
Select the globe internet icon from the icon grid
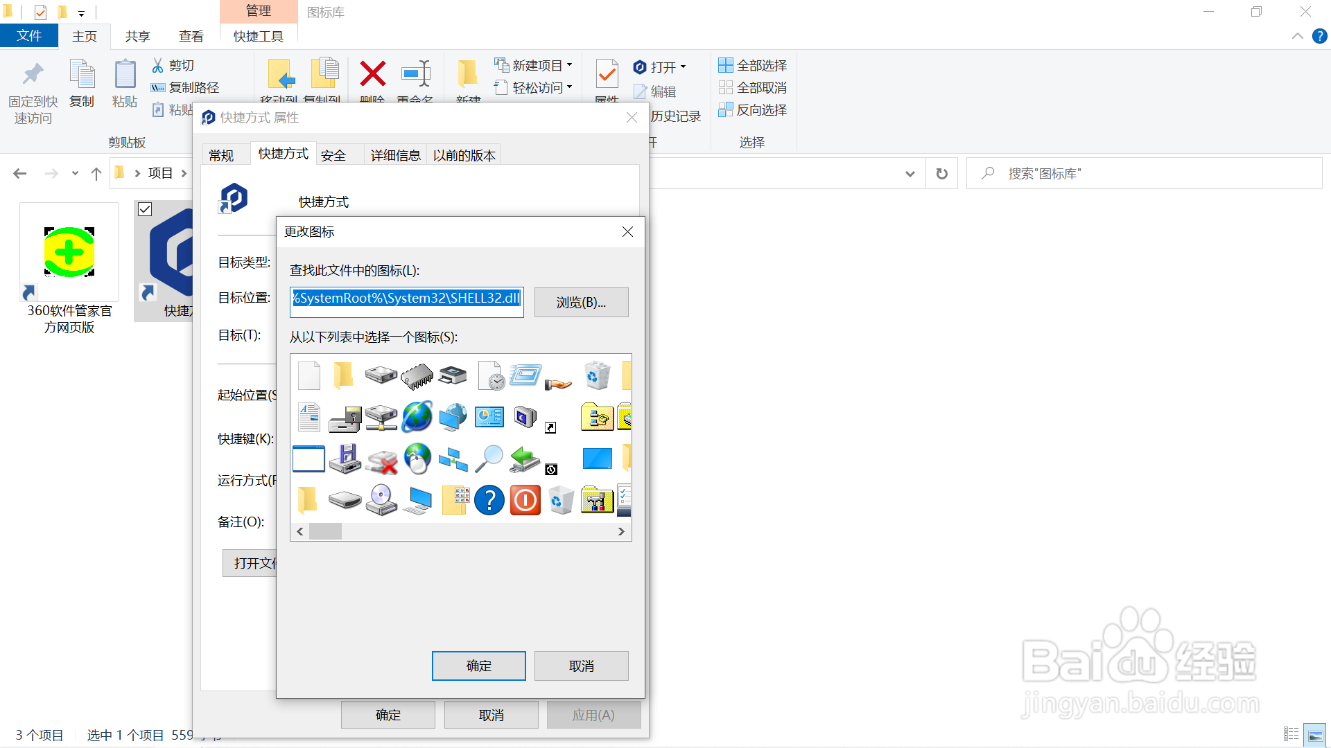(x=417, y=417)
